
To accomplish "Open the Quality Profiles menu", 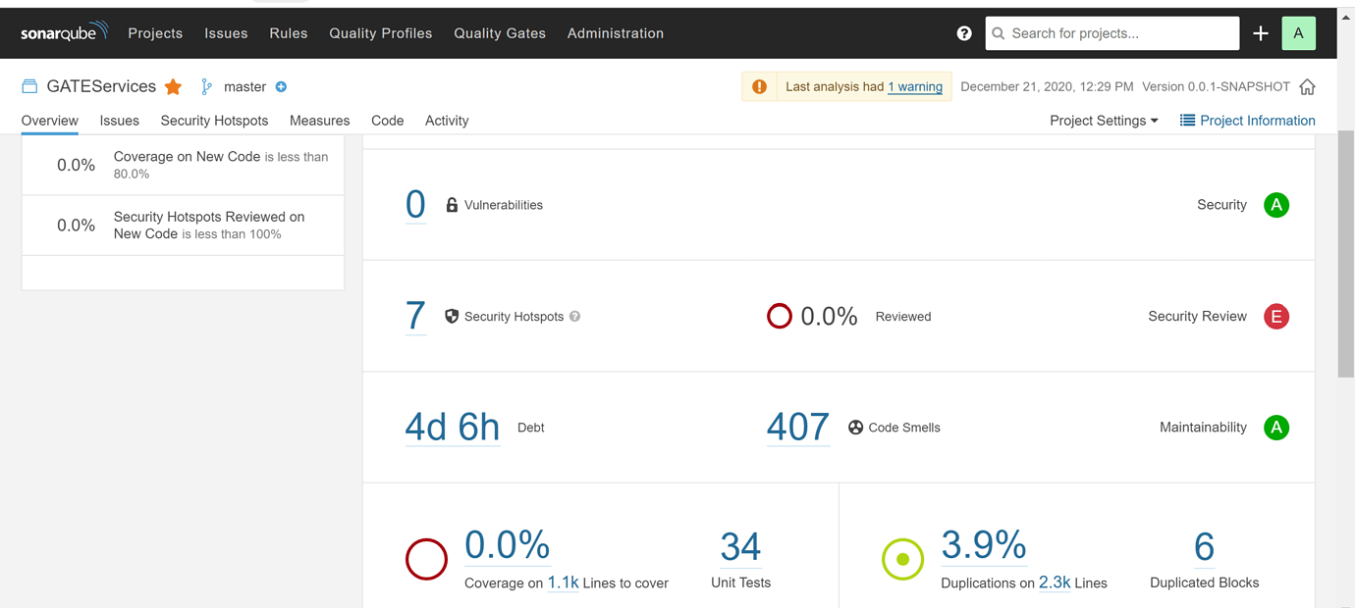I will click(x=380, y=33).
